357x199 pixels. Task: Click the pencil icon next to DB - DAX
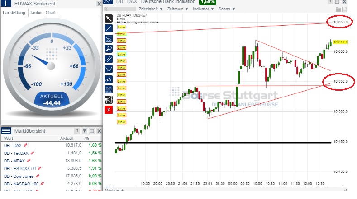pyautogui.click(x=25, y=145)
